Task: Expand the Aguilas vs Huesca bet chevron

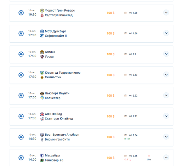Action: [166, 54]
